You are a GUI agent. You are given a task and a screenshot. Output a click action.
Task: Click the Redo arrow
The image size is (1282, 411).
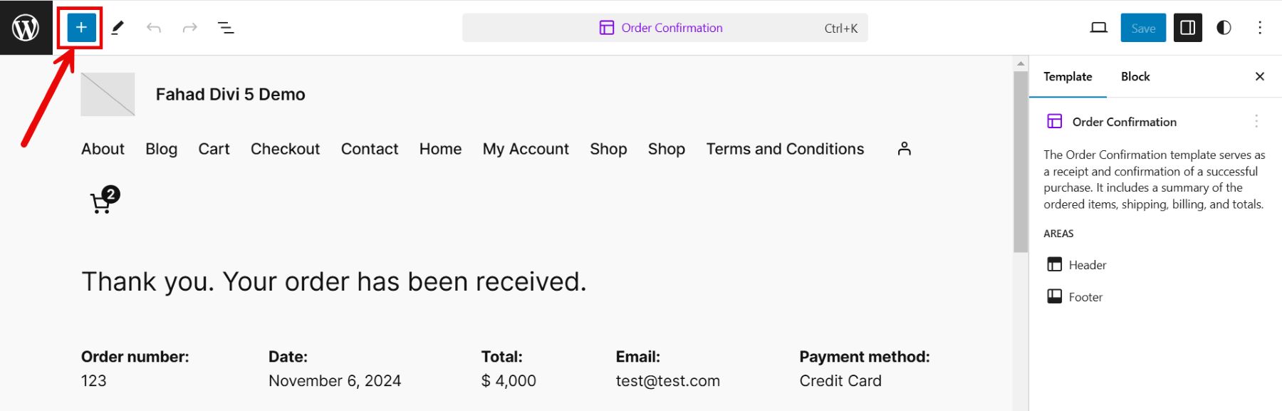pos(189,28)
